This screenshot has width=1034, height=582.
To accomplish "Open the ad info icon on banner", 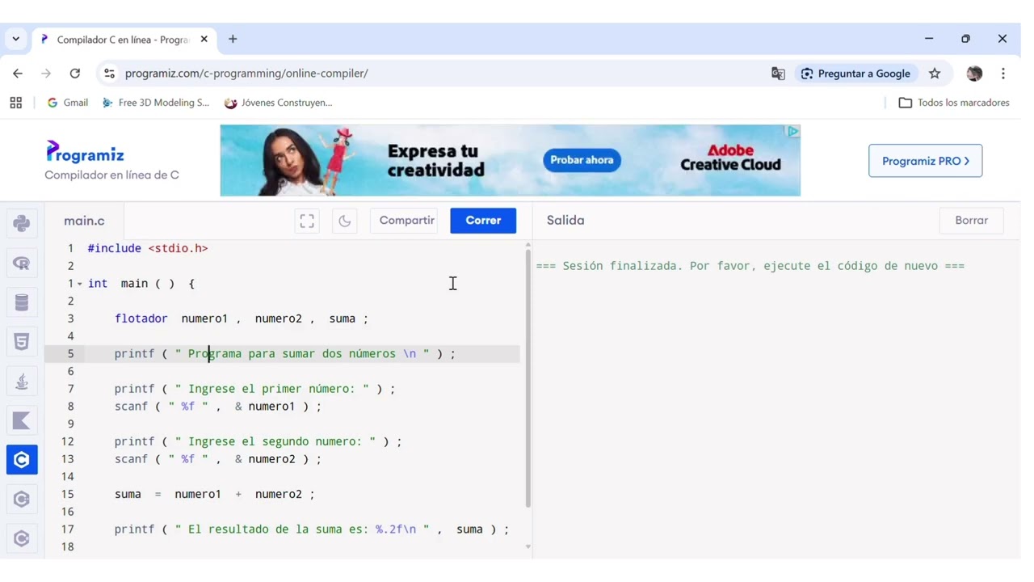I will 793,131.
